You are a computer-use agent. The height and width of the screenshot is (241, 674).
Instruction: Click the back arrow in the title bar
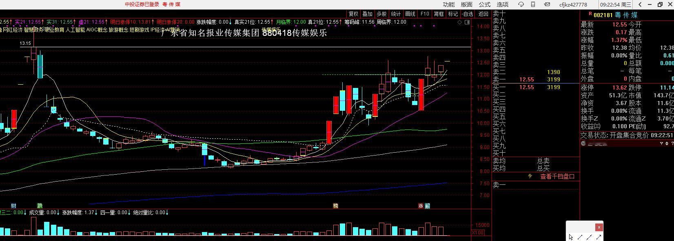tap(640, 4)
